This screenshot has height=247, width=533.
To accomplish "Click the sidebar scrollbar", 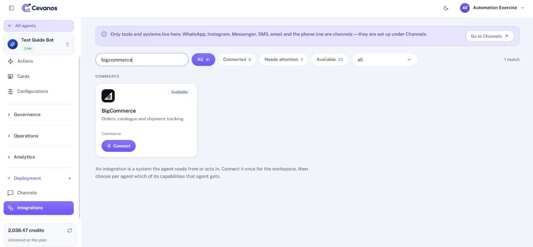I will coord(80,138).
